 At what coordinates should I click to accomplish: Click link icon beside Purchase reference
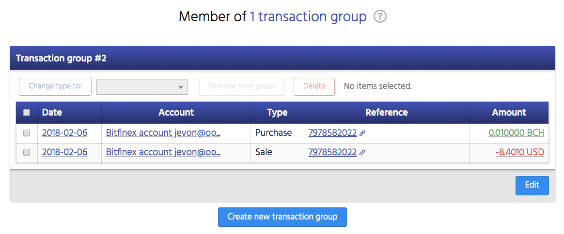click(362, 133)
